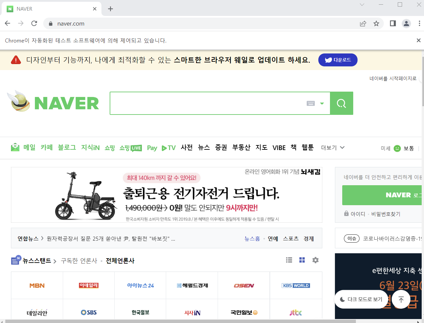Open the 사전 dictionary link

pyautogui.click(x=187, y=147)
